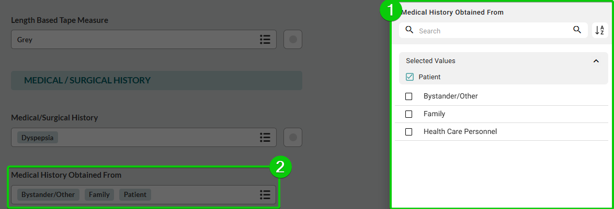Screen dimensions: 614x209
Task: Click the magnifier icon at right of search box
Action: point(577,30)
